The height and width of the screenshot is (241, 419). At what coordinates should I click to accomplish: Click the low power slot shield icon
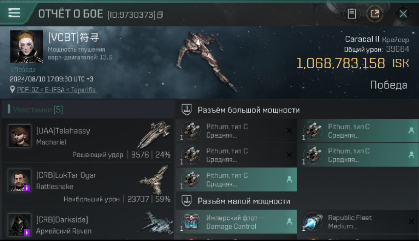(x=187, y=201)
